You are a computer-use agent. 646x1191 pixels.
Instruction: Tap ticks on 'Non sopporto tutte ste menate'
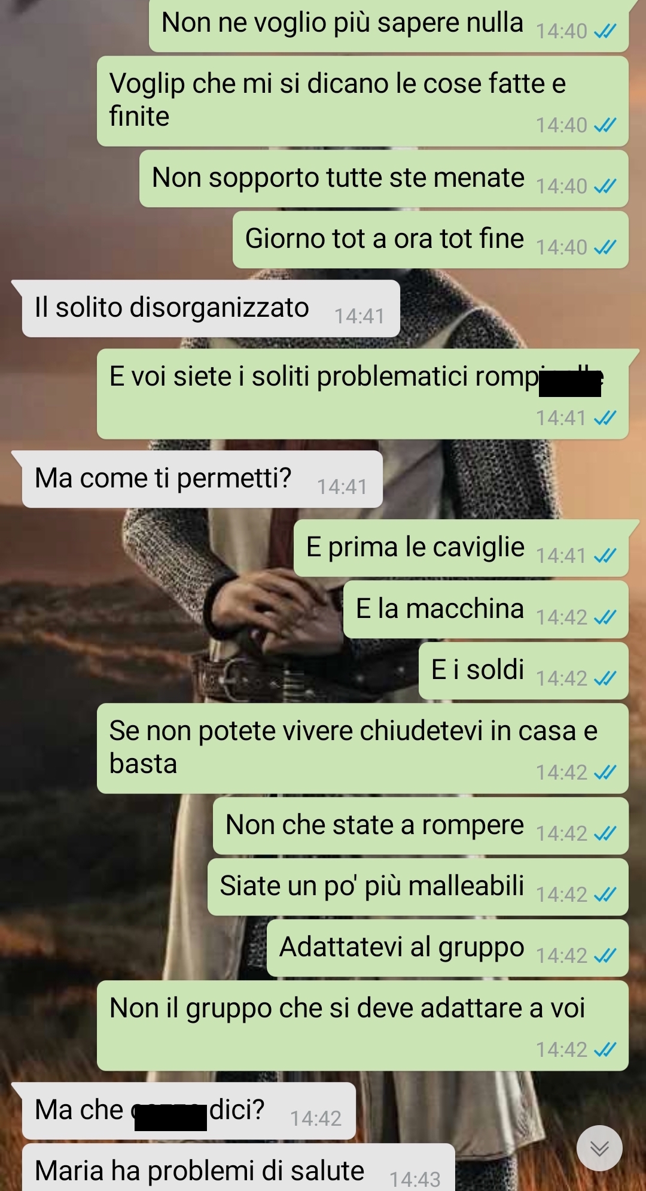point(605,186)
